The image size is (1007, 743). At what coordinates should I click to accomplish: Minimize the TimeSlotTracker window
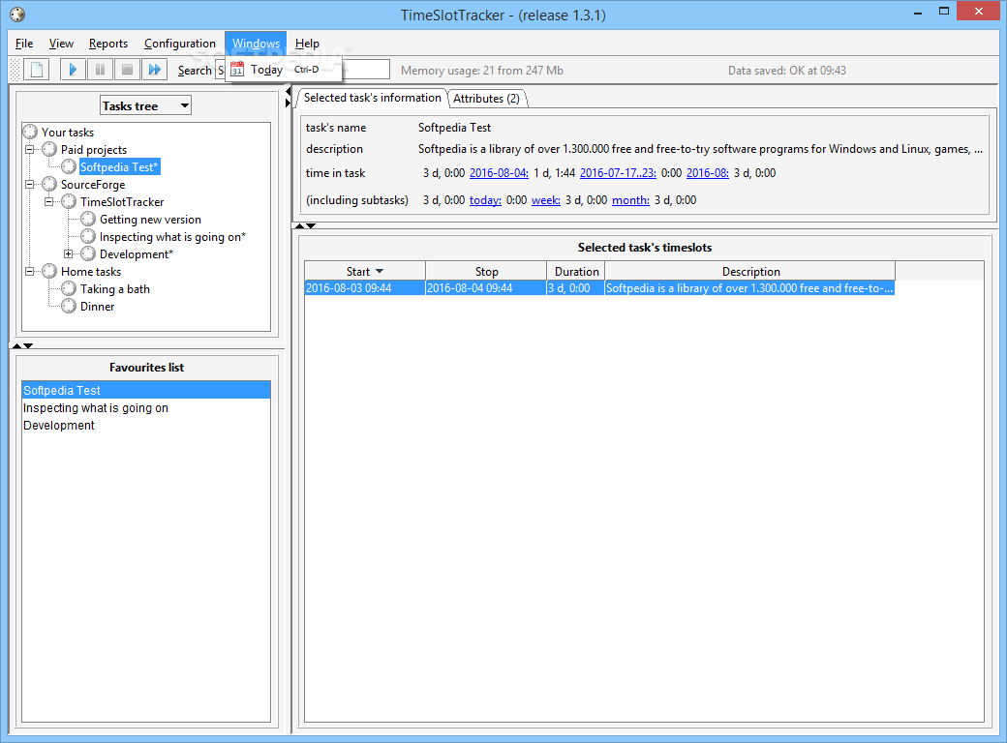click(918, 11)
